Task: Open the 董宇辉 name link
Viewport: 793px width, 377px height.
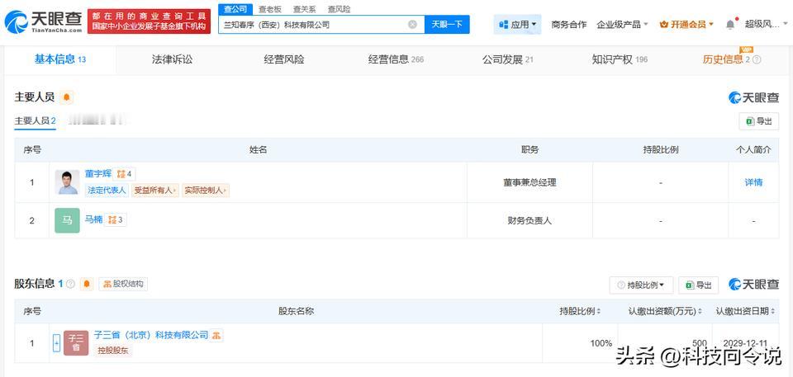Action: 97,174
